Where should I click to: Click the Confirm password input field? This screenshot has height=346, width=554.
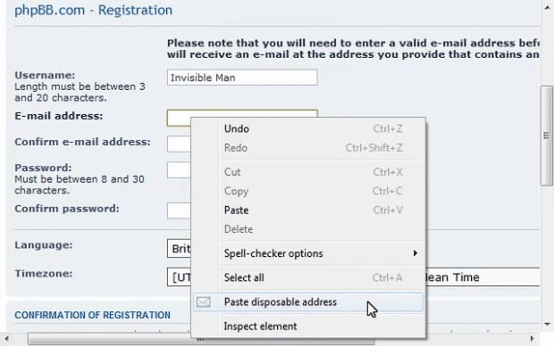pyautogui.click(x=179, y=210)
